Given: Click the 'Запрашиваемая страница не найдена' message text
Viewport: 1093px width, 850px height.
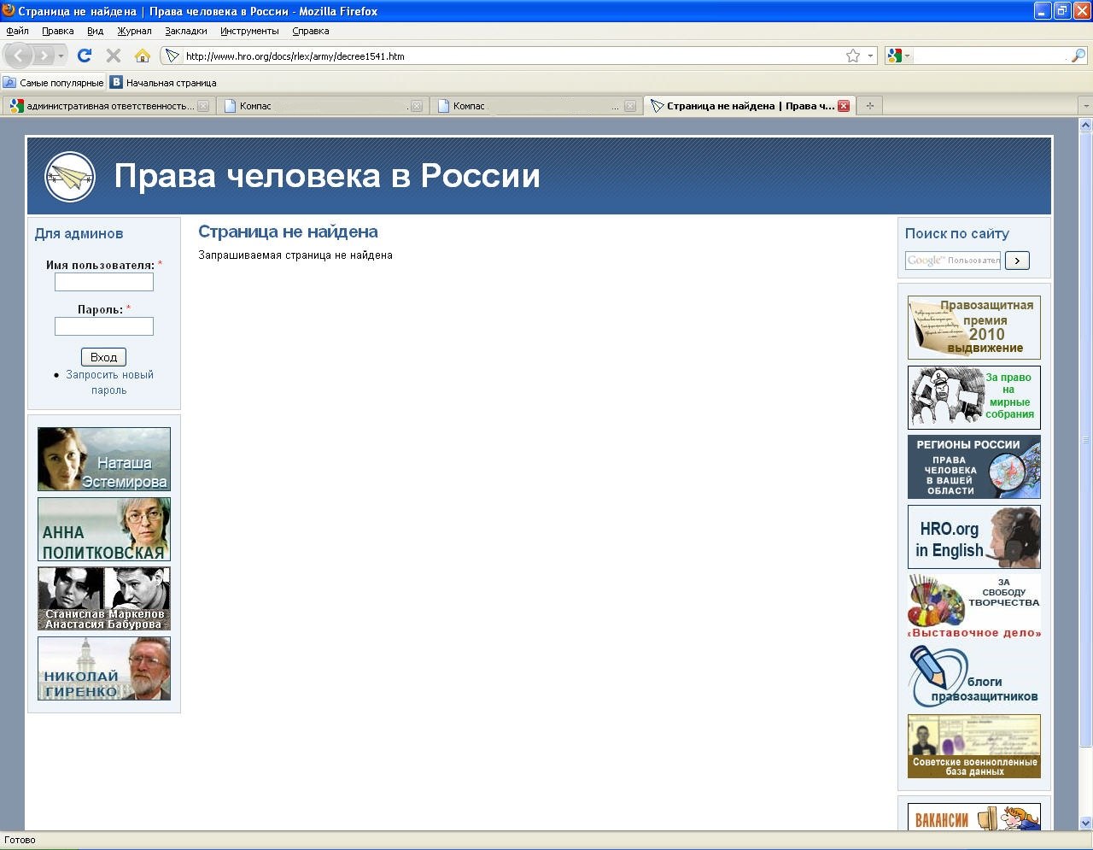Looking at the screenshot, I should (295, 255).
